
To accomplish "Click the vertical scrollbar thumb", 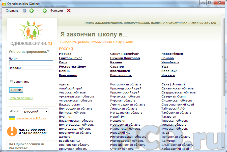I will tap(223, 57).
